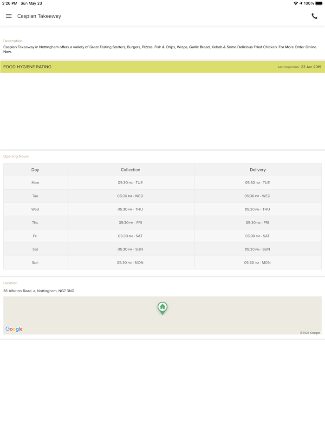The width and height of the screenshot is (325, 434).
Task: Select the FOOD HYGIENE RATING heading
Action: pos(27,67)
